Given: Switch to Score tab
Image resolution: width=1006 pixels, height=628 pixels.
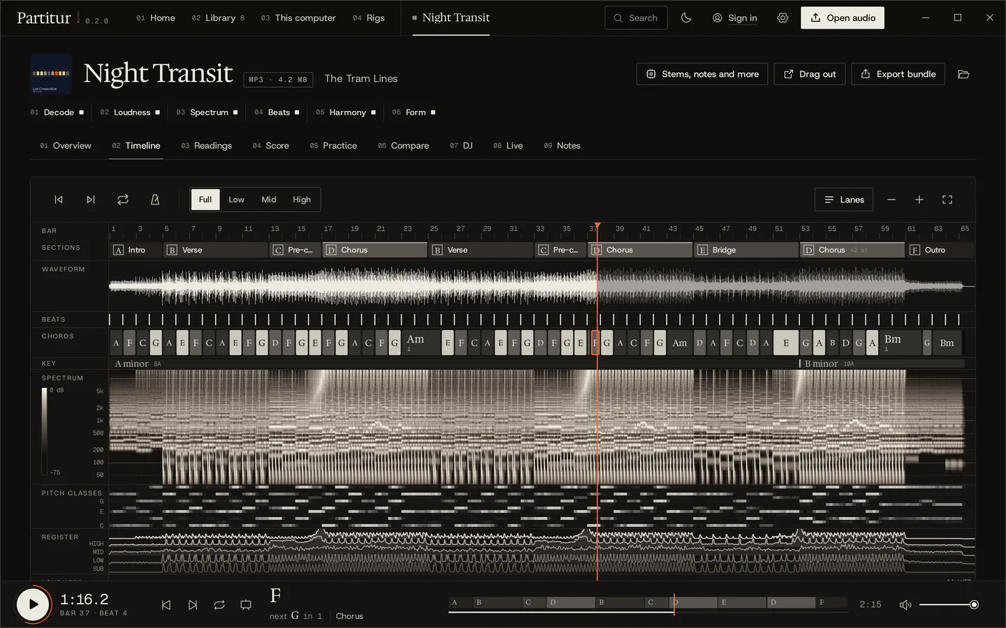Looking at the screenshot, I should 270,146.
